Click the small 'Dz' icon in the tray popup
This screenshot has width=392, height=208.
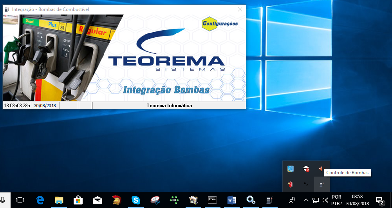point(306,185)
